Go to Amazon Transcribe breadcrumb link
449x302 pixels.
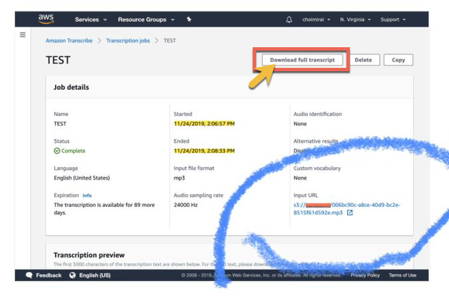pos(69,41)
